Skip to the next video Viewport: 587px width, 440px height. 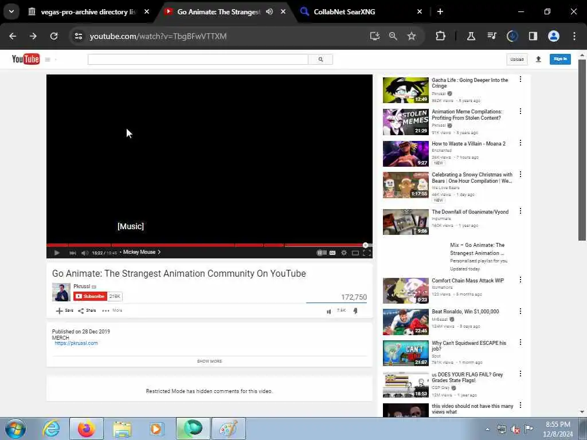[73, 253]
